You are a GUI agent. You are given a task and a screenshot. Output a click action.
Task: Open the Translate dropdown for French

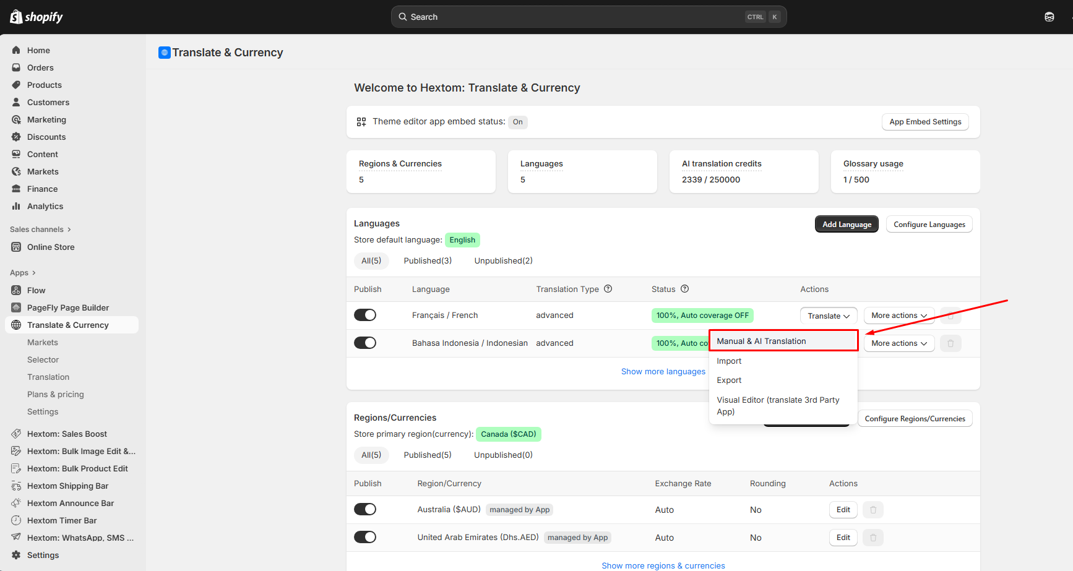click(x=829, y=316)
